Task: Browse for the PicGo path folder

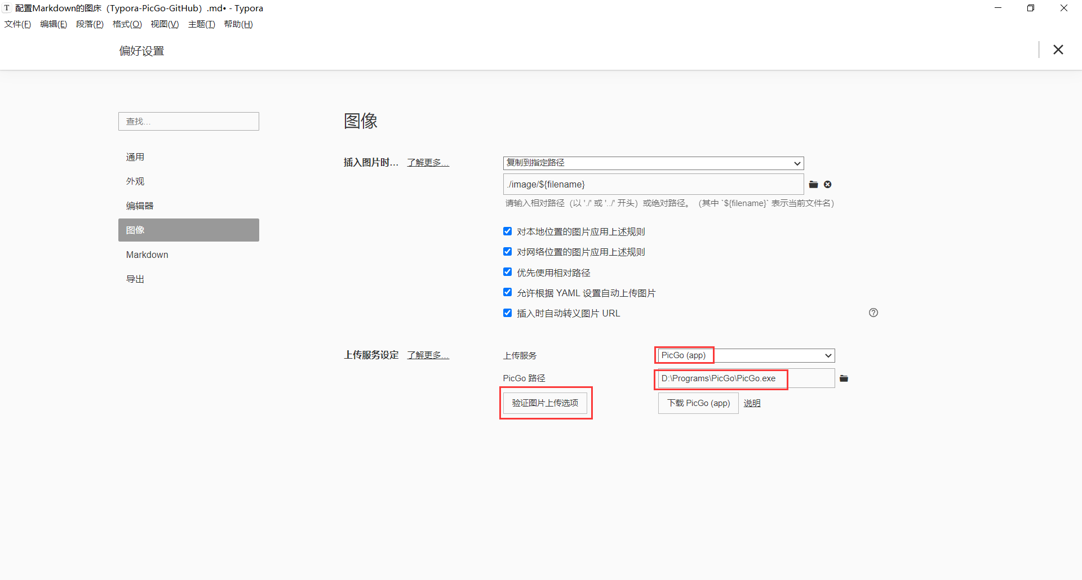Action: (844, 378)
